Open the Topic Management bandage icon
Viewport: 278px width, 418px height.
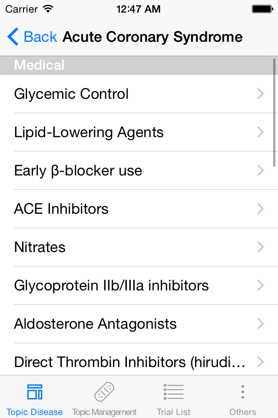[104, 391]
